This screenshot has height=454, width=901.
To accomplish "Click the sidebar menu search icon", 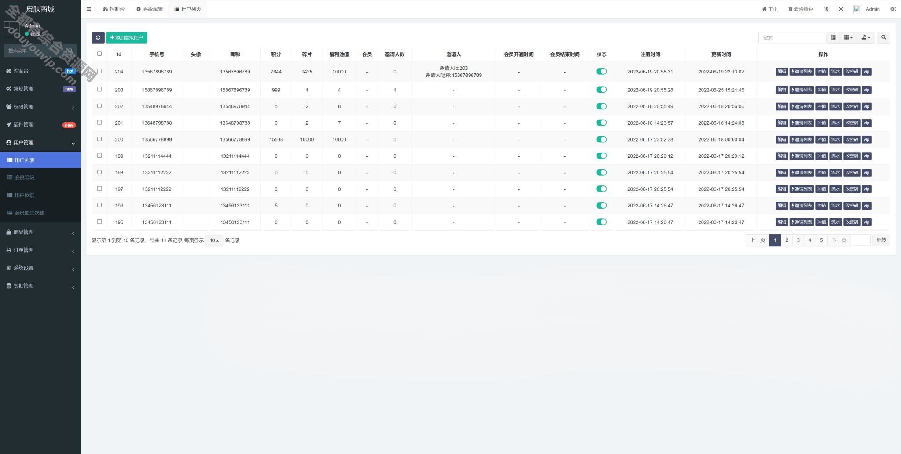I will coord(70,51).
